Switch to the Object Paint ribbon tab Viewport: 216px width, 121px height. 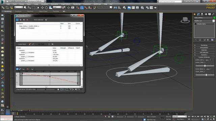[x=43, y=11]
